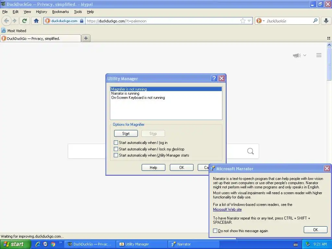
Task: Click the keyboard icon in taskbar
Action: coord(296,244)
